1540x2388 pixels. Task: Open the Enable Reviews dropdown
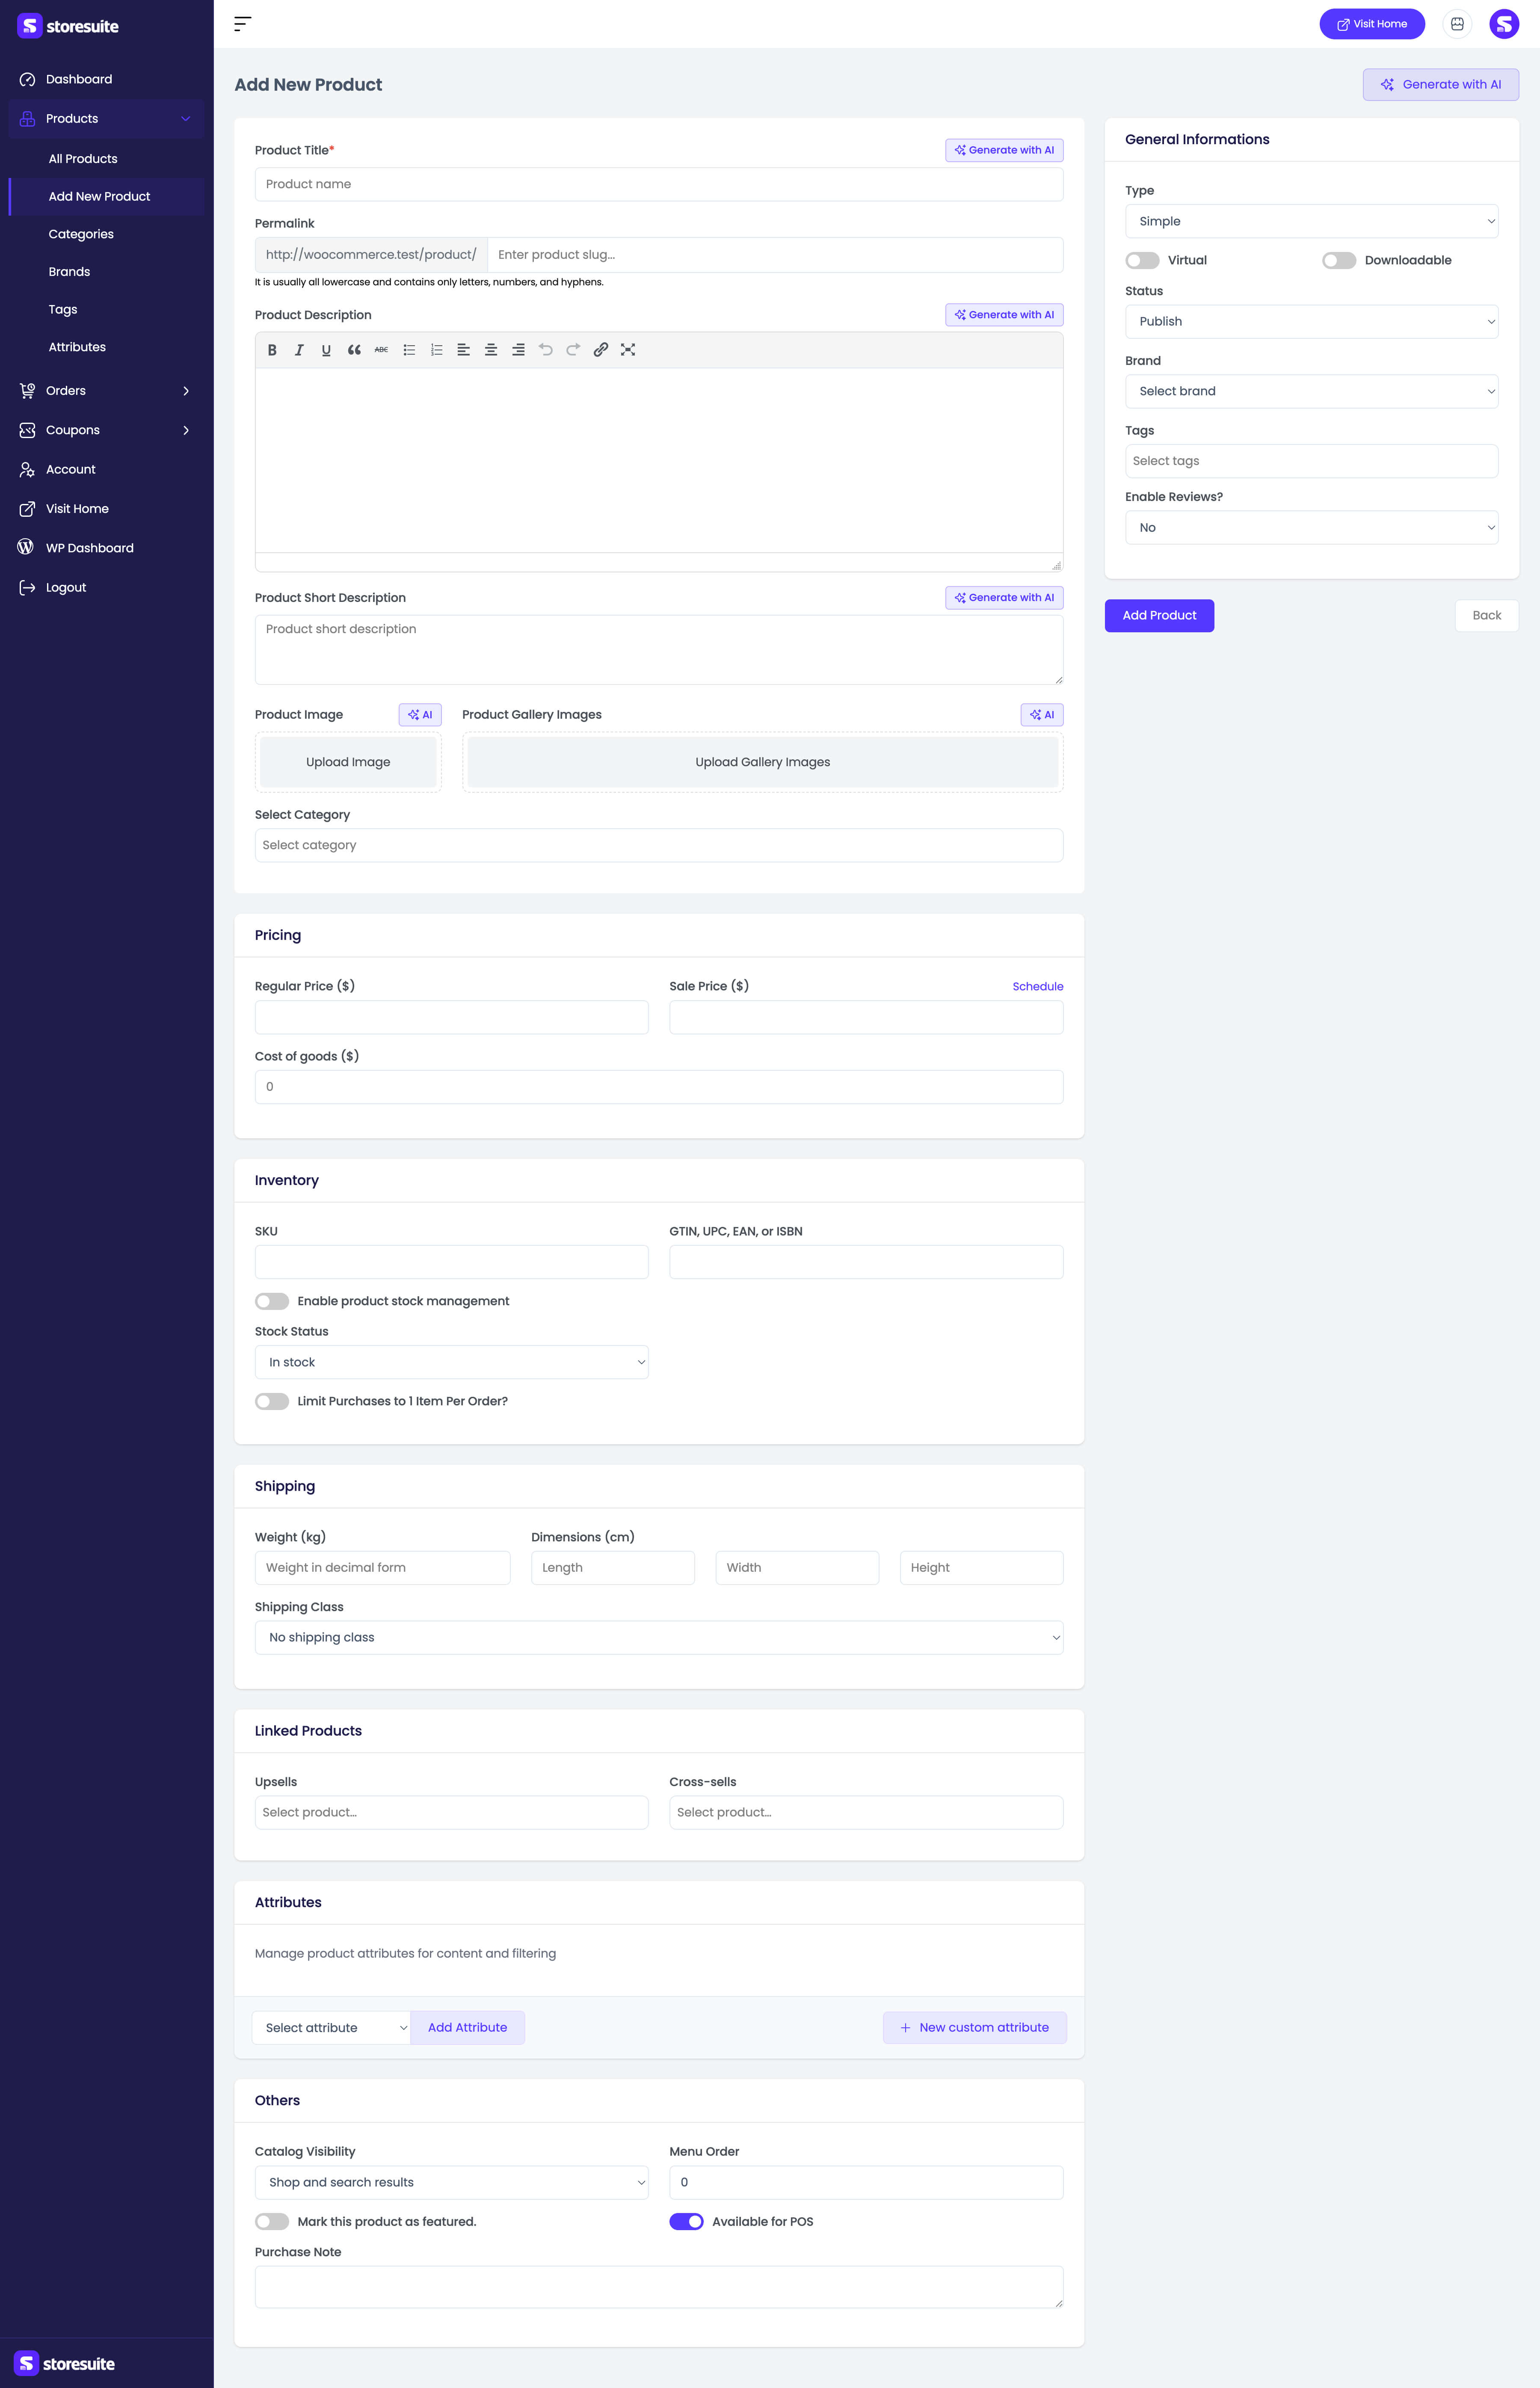pos(1311,528)
